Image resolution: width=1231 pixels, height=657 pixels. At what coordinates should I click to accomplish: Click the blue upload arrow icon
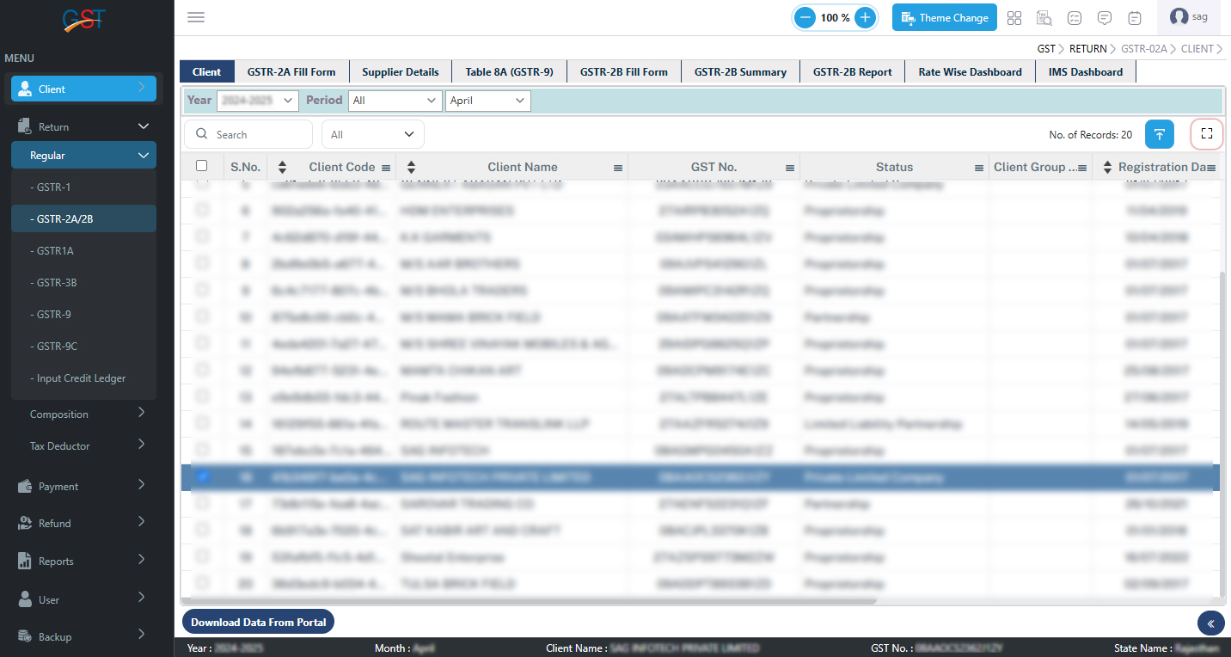(x=1159, y=134)
